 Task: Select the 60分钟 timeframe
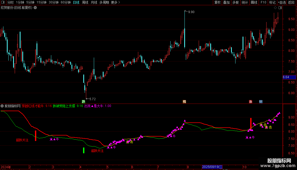[66, 2]
